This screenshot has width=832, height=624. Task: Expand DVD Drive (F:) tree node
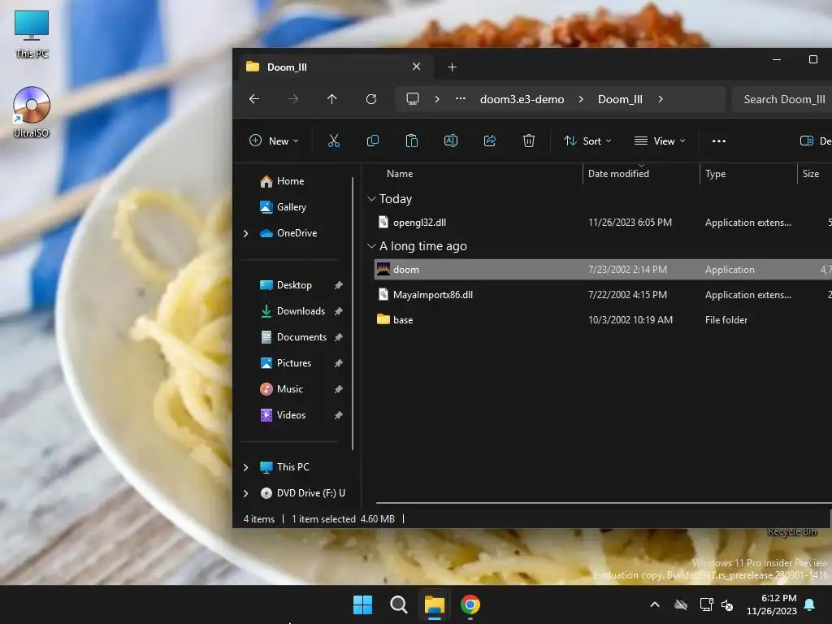click(245, 493)
